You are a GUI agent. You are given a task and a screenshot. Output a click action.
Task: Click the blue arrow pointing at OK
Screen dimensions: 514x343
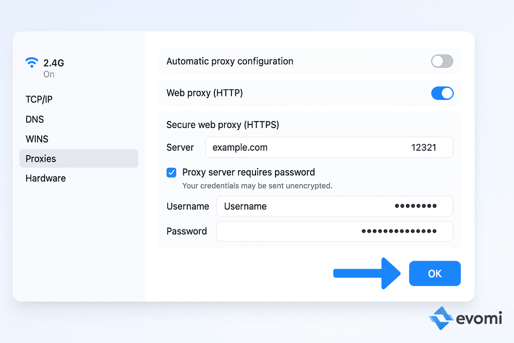[x=366, y=273]
